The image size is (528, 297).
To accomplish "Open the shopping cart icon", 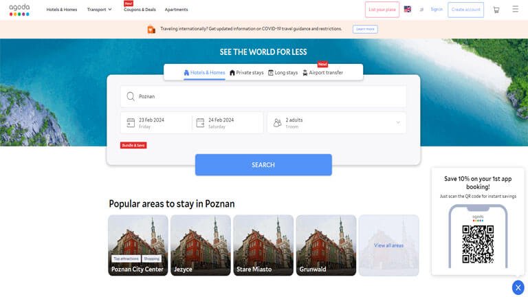I will 496,10.
